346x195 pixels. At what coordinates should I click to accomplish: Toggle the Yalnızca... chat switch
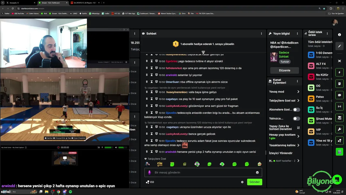pos(297,119)
